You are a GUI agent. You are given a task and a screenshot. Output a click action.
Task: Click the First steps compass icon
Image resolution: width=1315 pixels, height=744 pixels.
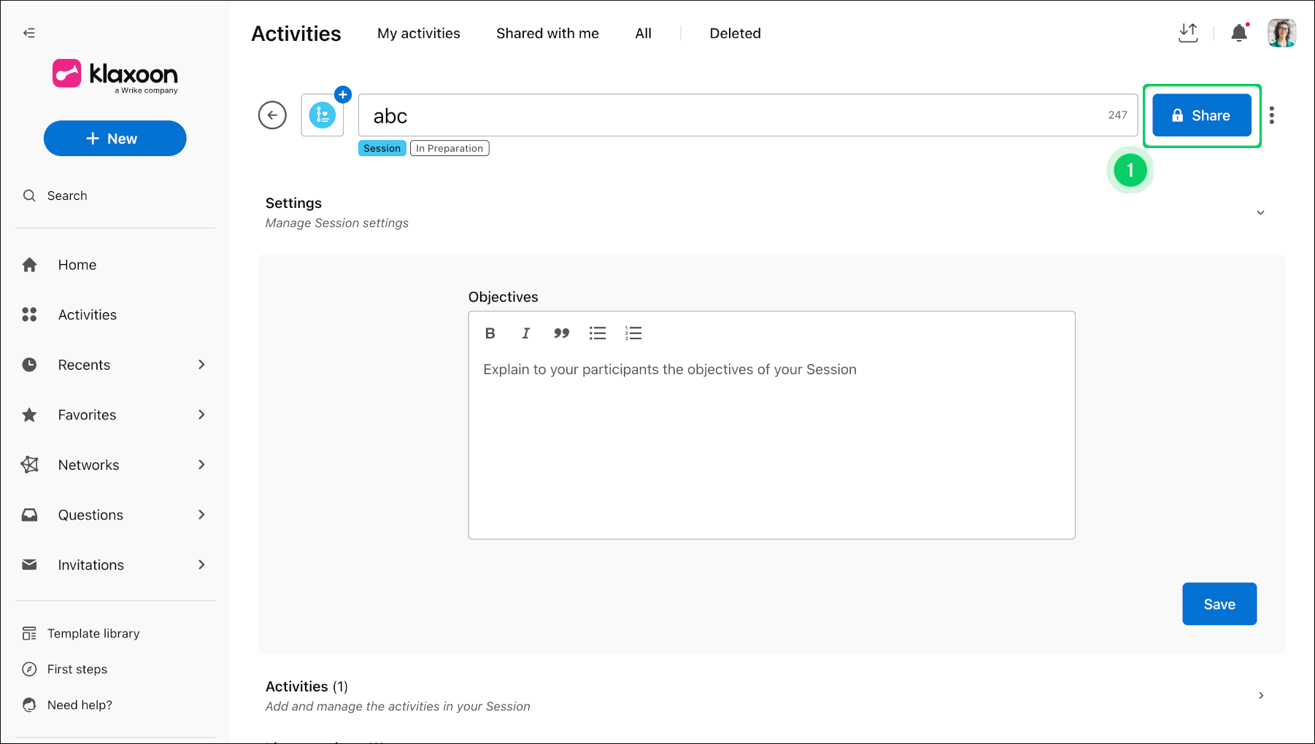coord(29,669)
